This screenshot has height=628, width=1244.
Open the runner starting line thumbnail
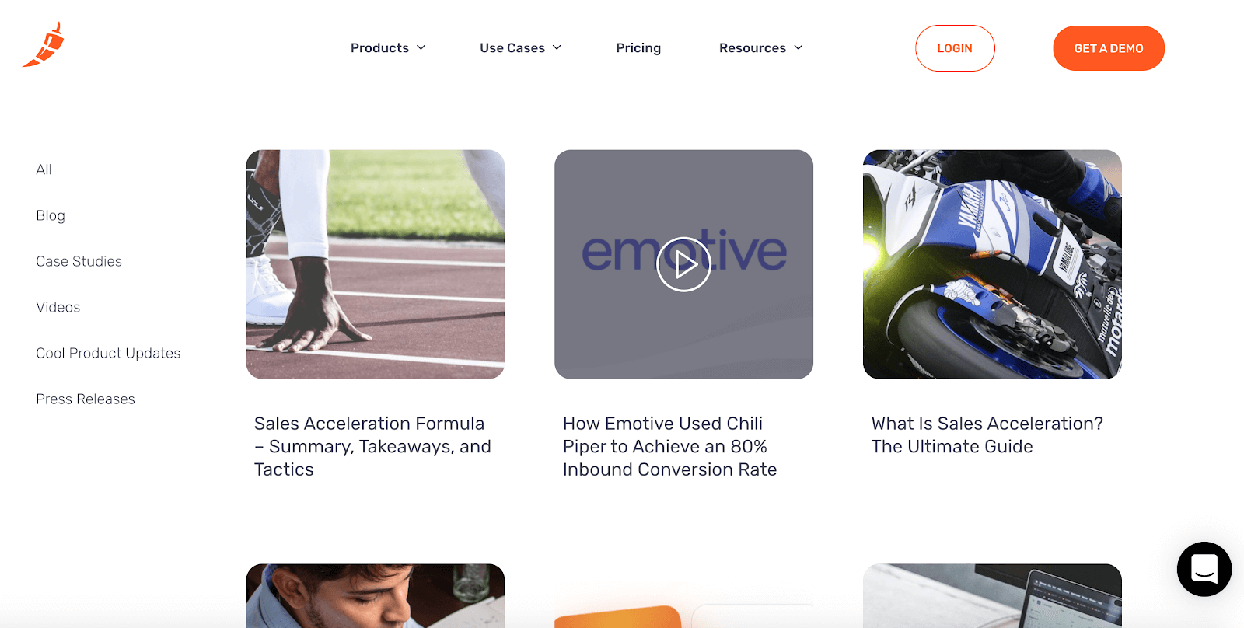[376, 264]
